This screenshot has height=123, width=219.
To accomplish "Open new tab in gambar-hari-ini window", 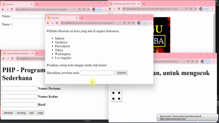I will tap(144, 4).
